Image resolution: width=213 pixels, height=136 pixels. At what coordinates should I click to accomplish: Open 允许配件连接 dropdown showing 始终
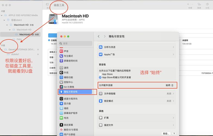(x=170, y=85)
